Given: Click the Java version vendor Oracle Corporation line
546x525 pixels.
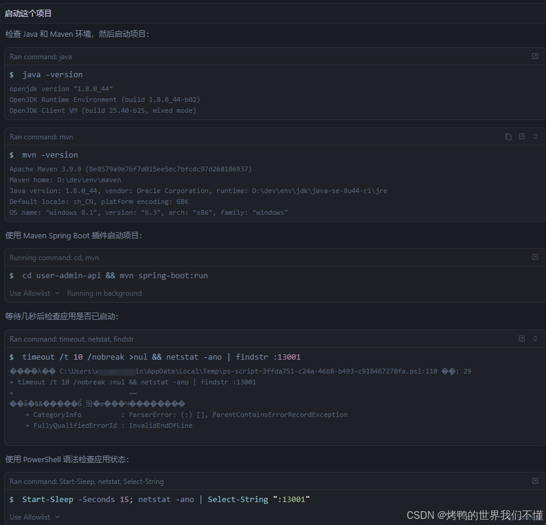Looking at the screenshot, I should [198, 191].
